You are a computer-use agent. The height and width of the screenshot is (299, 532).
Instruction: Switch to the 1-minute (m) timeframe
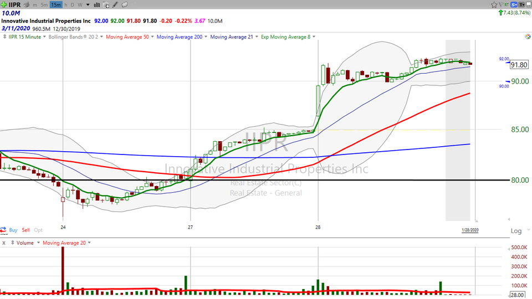(35, 5)
